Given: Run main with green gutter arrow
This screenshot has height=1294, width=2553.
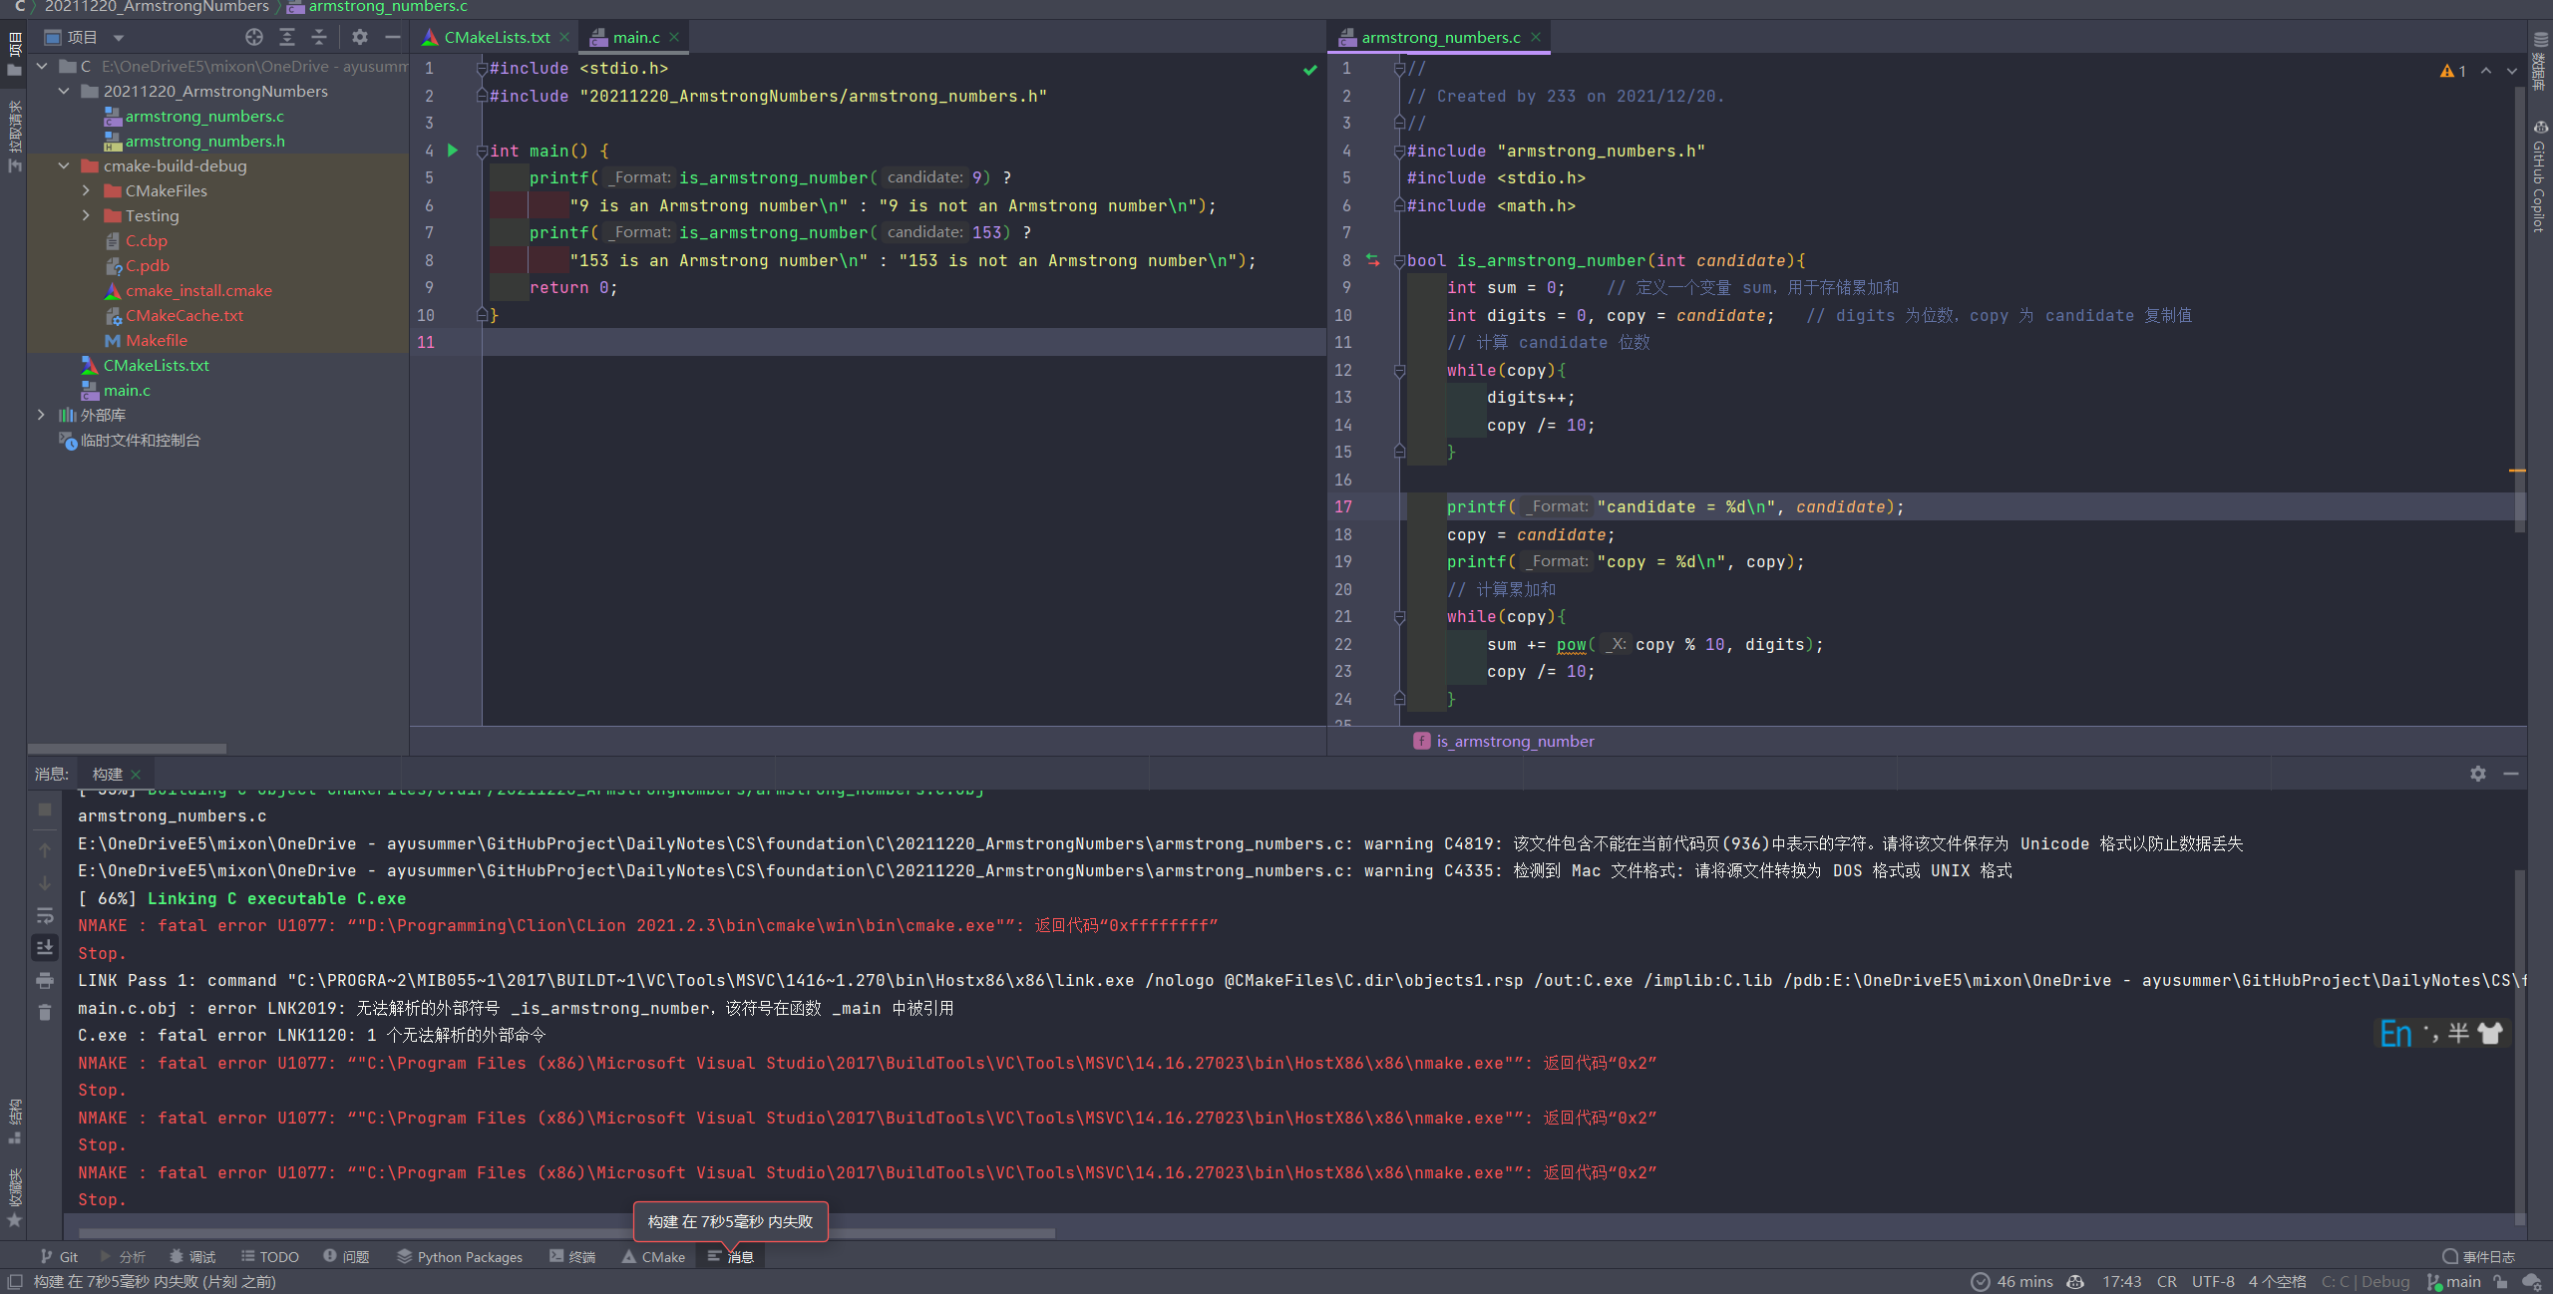Looking at the screenshot, I should [453, 151].
